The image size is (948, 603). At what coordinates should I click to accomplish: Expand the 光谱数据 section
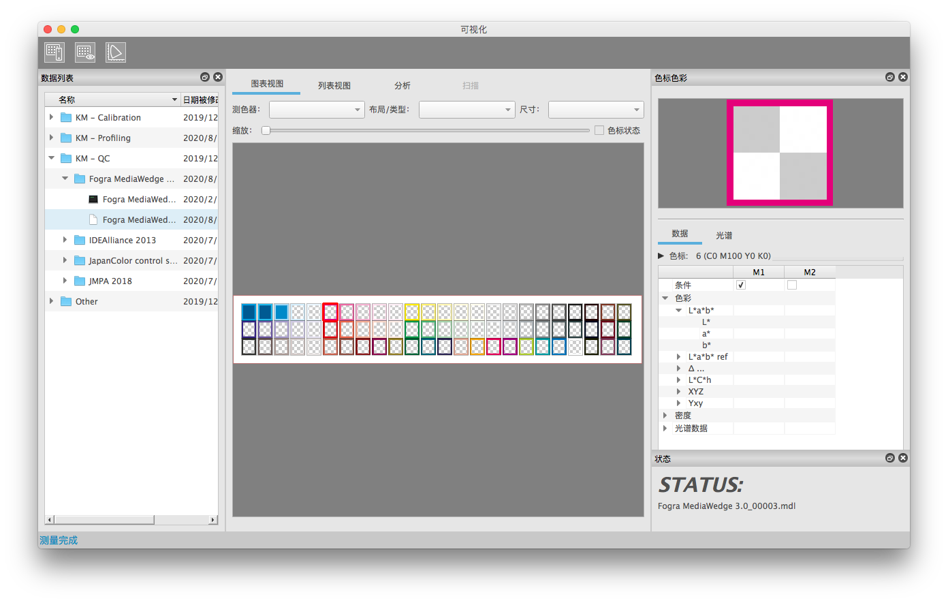coord(665,428)
